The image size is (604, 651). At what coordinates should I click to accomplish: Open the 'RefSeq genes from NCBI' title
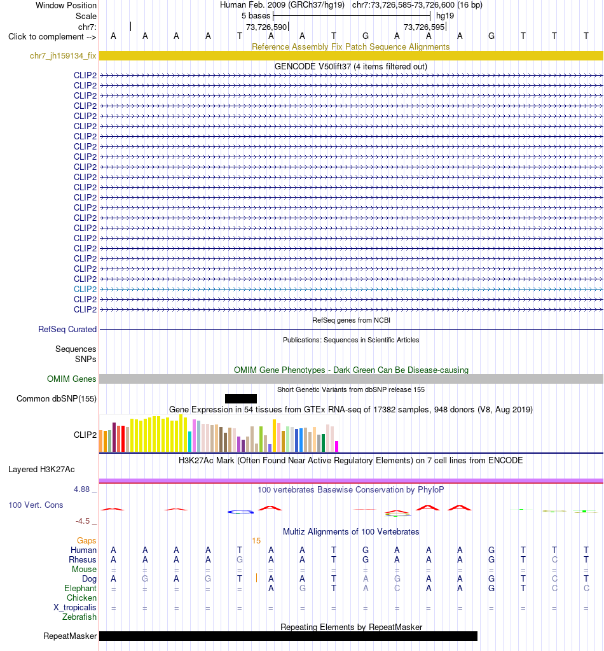pyautogui.click(x=351, y=320)
